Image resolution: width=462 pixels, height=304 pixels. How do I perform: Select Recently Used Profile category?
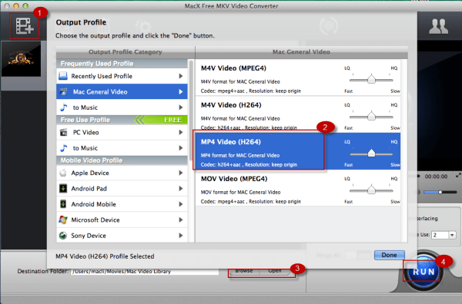coord(122,76)
